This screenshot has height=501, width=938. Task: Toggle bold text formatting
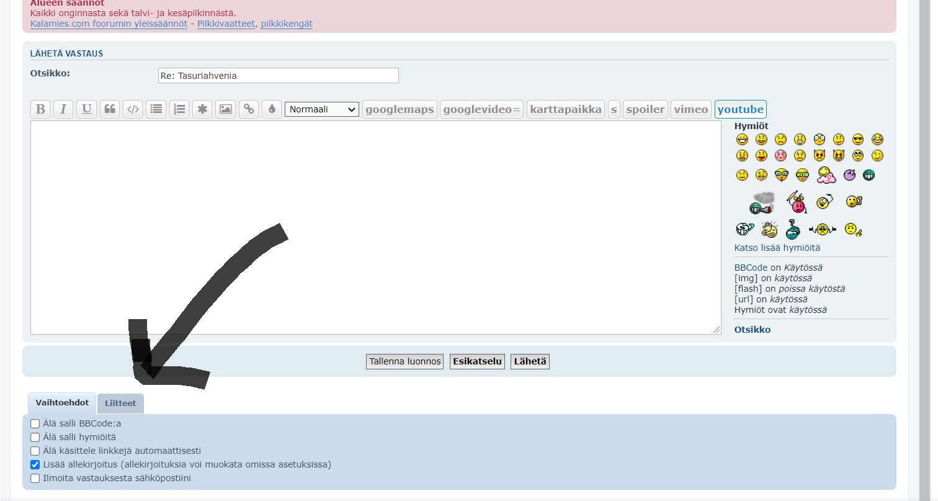coord(40,109)
